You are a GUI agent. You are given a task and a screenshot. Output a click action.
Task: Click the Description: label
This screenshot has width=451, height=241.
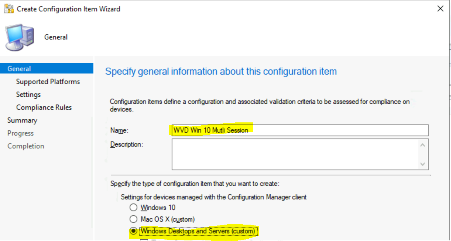coord(126,144)
